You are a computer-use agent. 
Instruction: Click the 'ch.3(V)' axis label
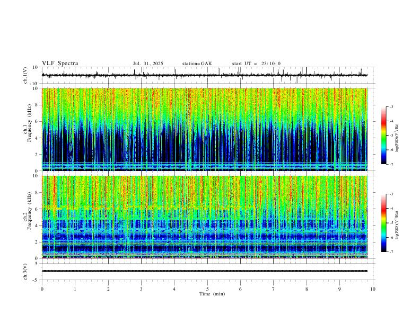pos(25,272)
